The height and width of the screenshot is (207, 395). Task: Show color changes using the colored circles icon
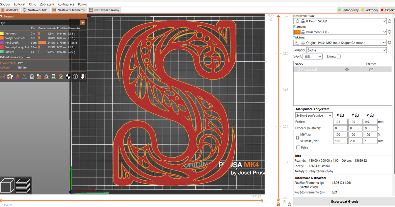pyautogui.click(x=46, y=77)
